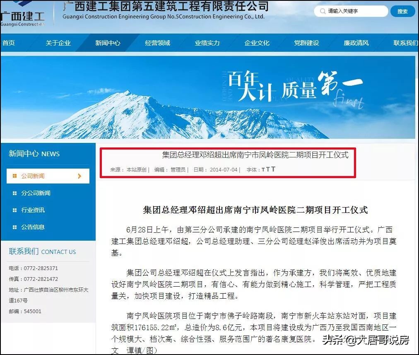This screenshot has width=419, height=355.
Task: Open the article about 南宁市凤岭医院二期项目开工仪式
Action: tap(255, 155)
